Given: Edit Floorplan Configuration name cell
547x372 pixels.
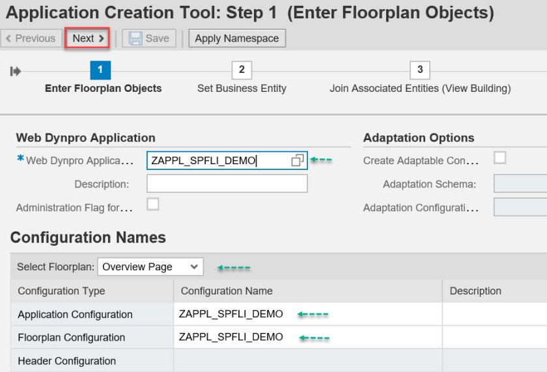Looking at the screenshot, I should point(307,337).
